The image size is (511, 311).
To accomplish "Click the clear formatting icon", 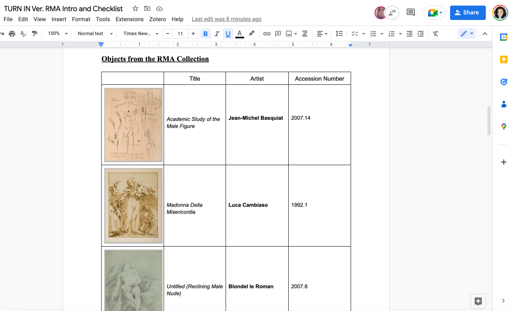I will pos(436,33).
